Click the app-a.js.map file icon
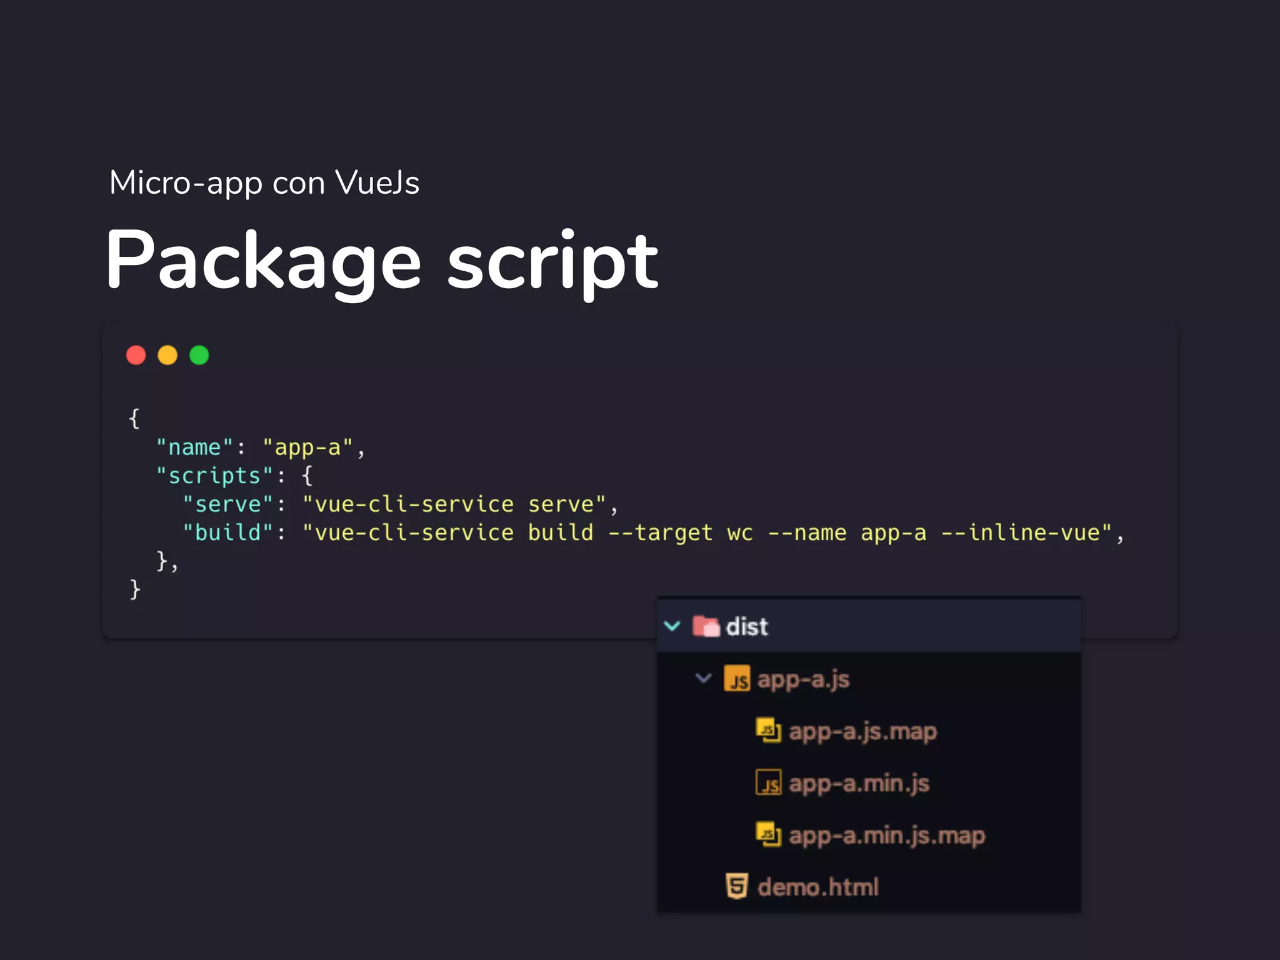Image resolution: width=1280 pixels, height=960 pixels. click(x=768, y=730)
